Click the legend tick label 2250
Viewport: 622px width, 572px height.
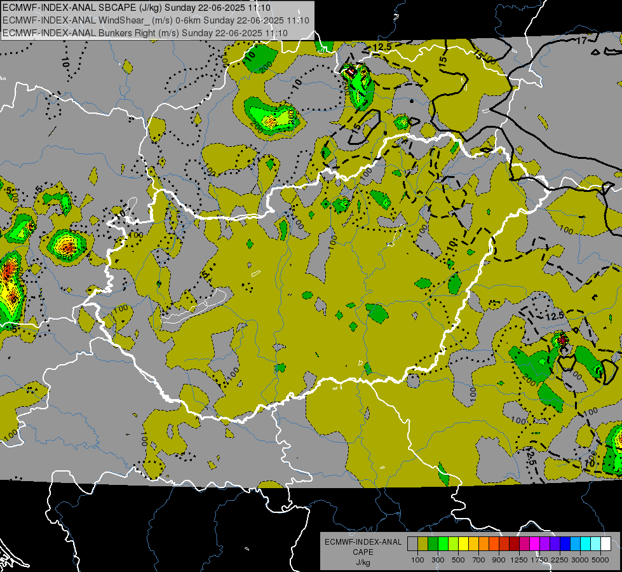coord(560,560)
